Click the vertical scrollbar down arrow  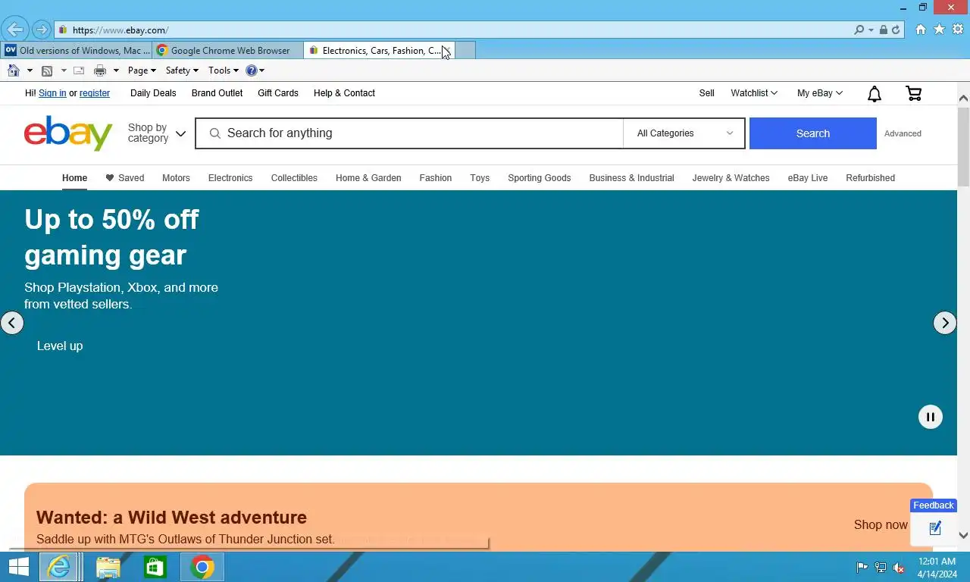click(x=963, y=535)
